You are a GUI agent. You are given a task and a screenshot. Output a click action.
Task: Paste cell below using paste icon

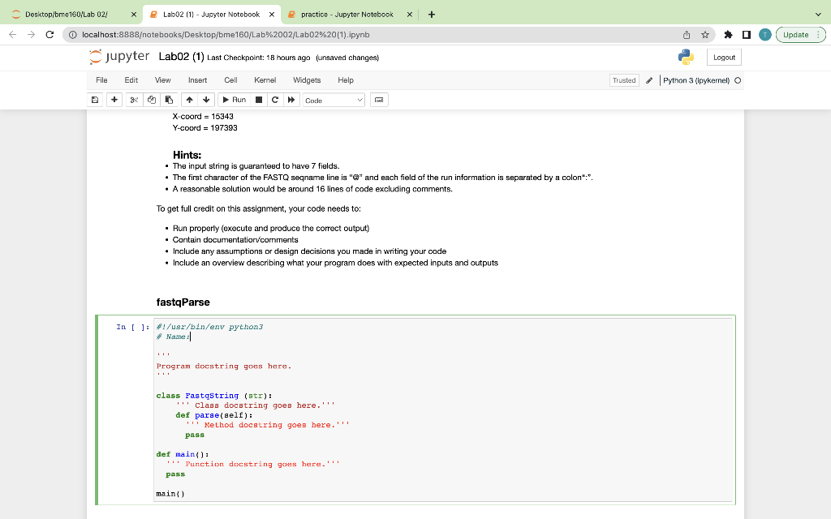point(170,100)
